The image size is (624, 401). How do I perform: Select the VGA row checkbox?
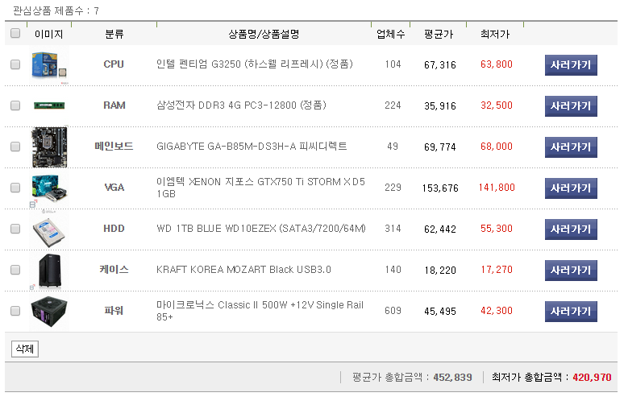tap(15, 188)
